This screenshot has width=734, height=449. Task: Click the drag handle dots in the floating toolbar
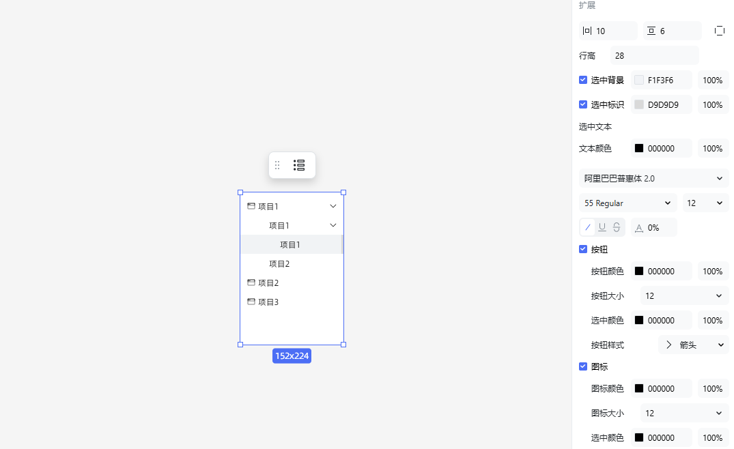277,164
